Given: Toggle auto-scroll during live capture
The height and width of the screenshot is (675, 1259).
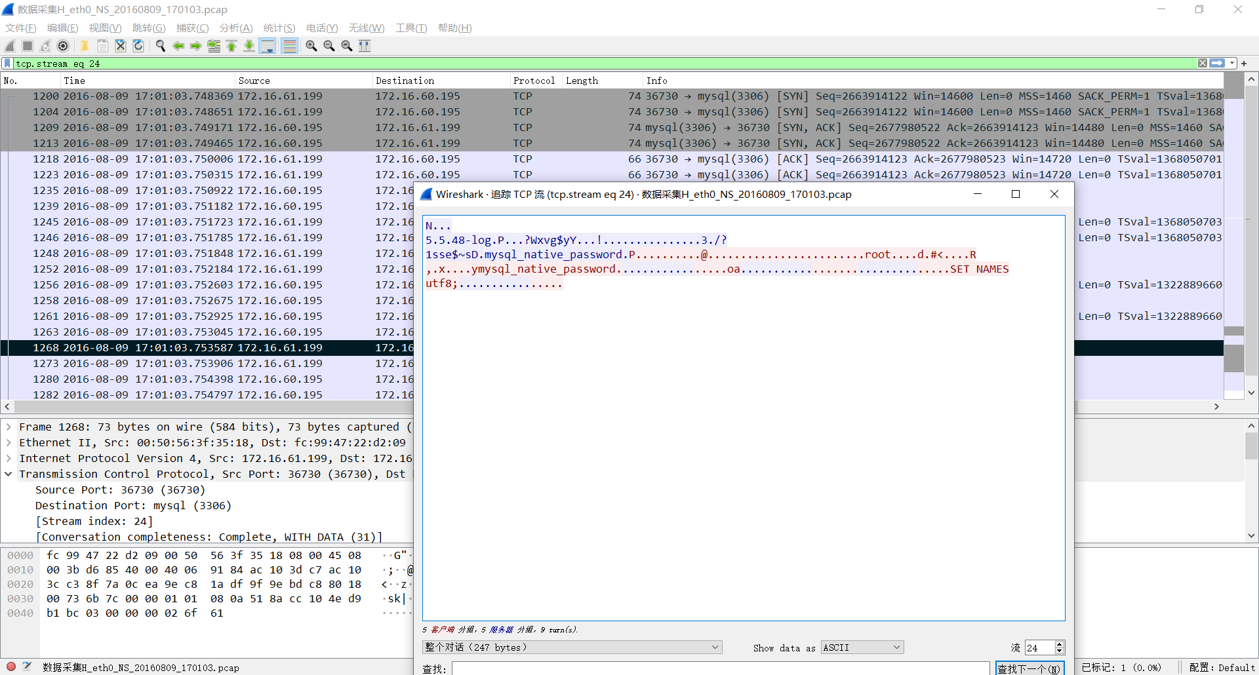Looking at the screenshot, I should pos(268,46).
